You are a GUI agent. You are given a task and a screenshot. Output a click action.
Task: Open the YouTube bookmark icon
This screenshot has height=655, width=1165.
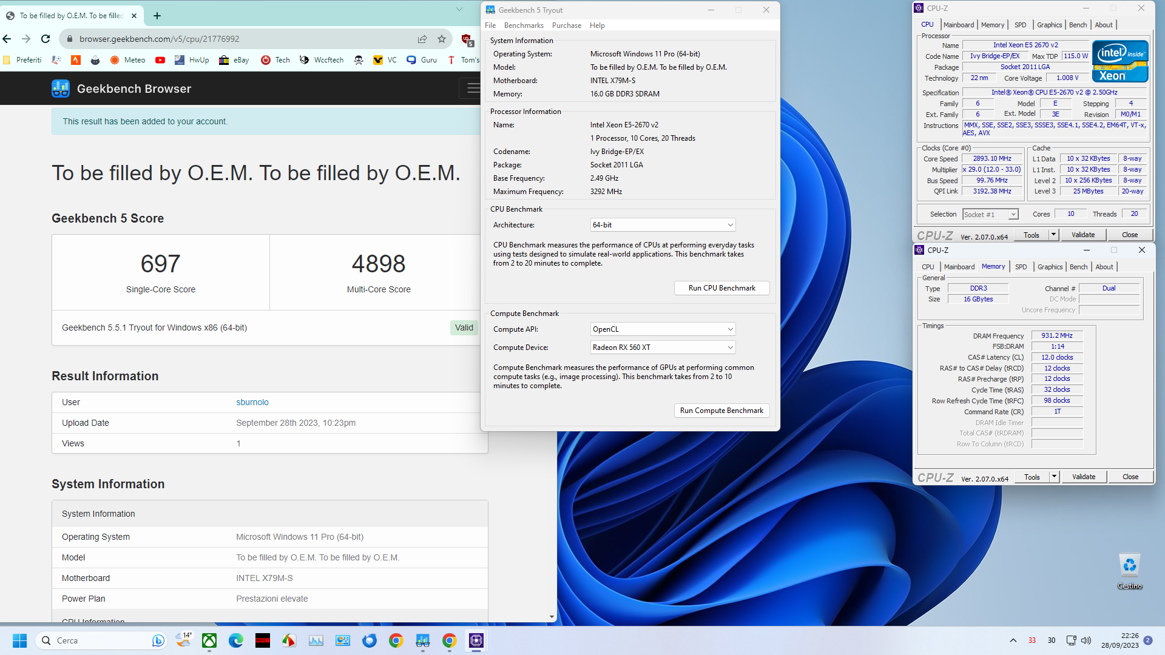click(160, 60)
